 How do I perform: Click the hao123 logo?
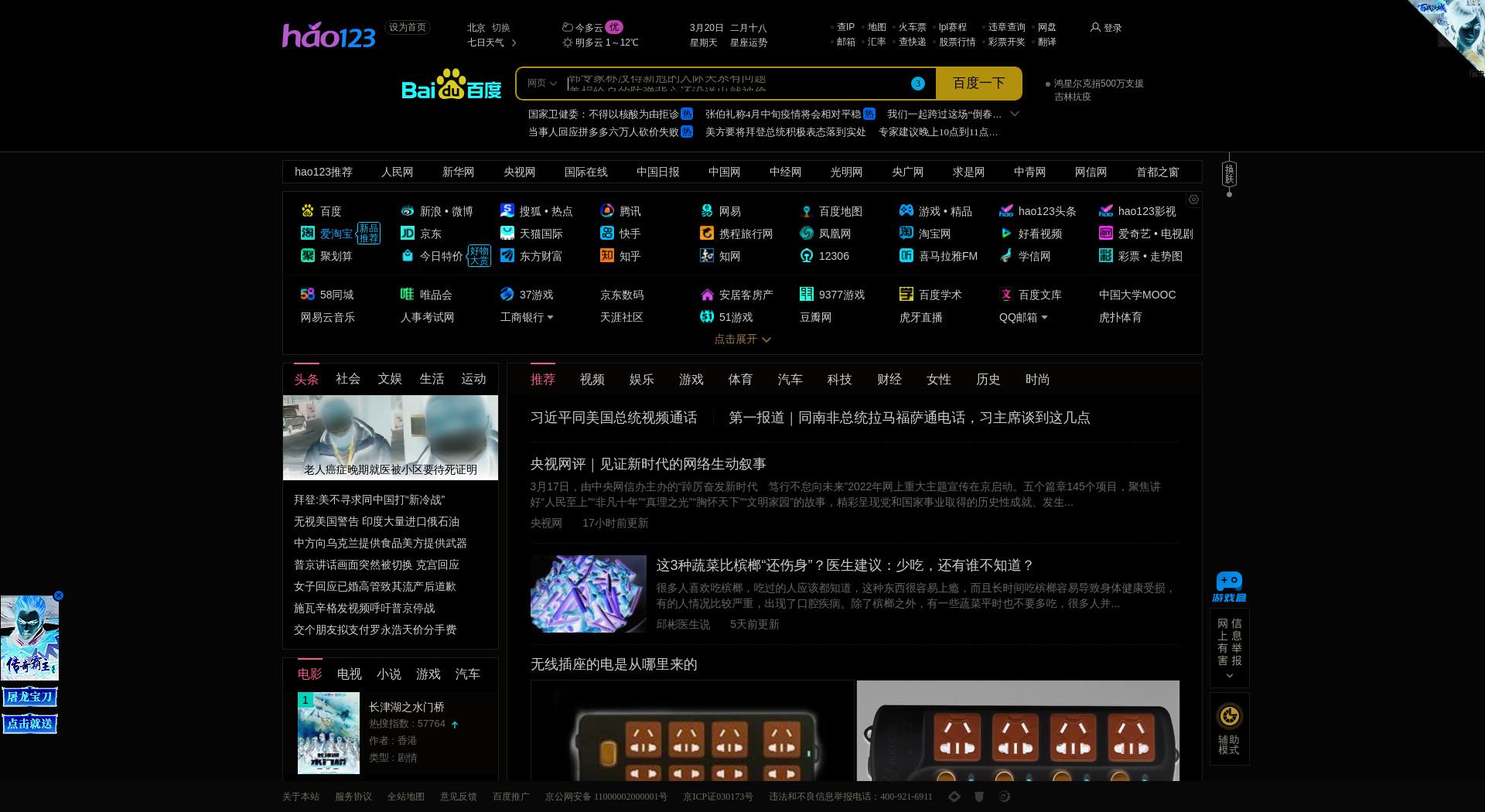coord(329,35)
